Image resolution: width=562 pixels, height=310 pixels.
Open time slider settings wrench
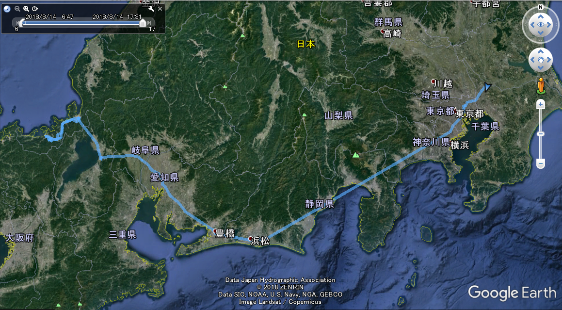151,9
